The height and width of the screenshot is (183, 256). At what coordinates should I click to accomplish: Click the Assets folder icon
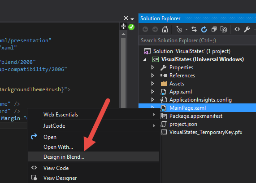pyautogui.click(x=164, y=84)
